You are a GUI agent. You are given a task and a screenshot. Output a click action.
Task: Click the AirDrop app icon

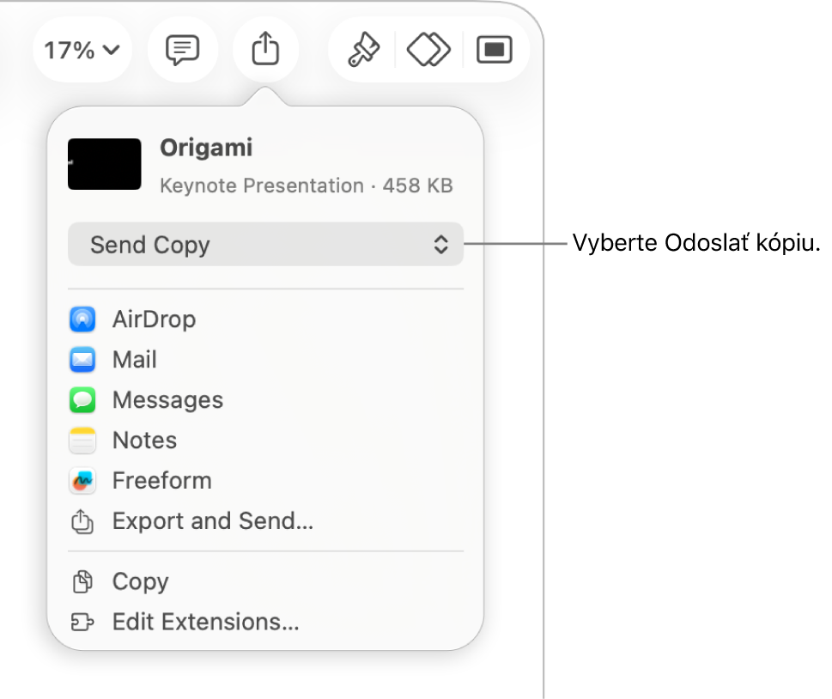coord(82,319)
